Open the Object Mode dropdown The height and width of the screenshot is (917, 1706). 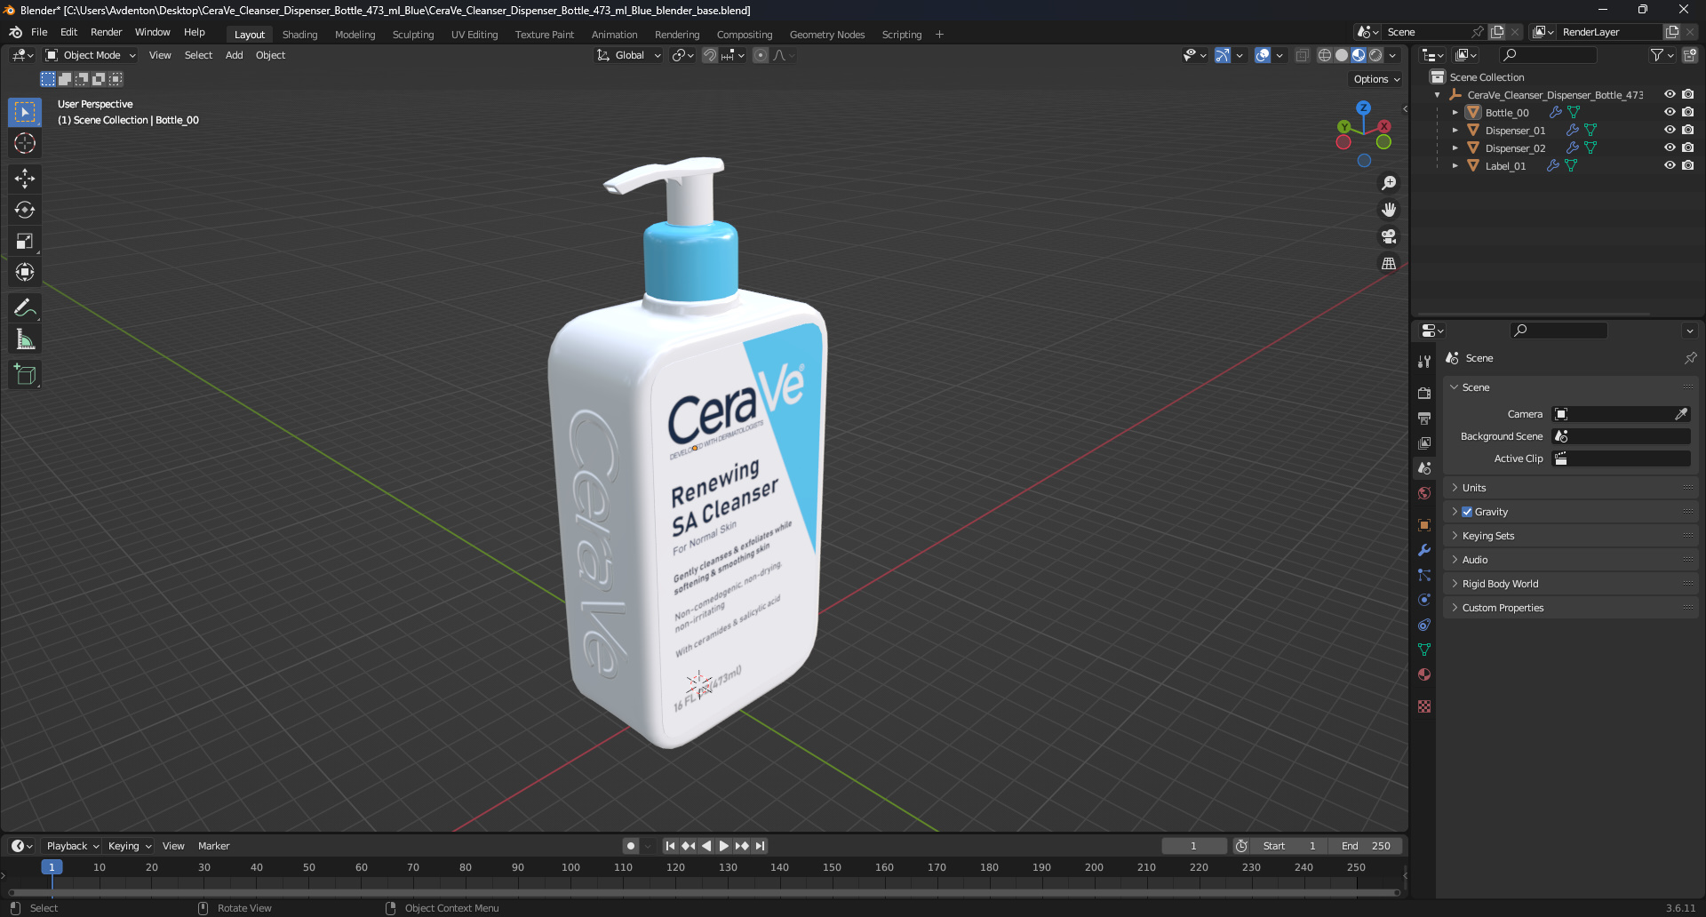coord(91,55)
